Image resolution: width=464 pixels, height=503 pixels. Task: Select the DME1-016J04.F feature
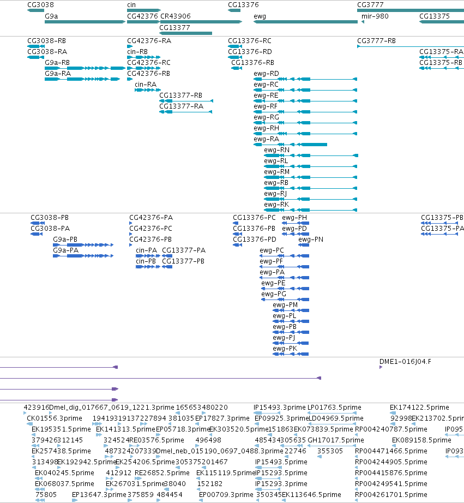[x=381, y=367]
